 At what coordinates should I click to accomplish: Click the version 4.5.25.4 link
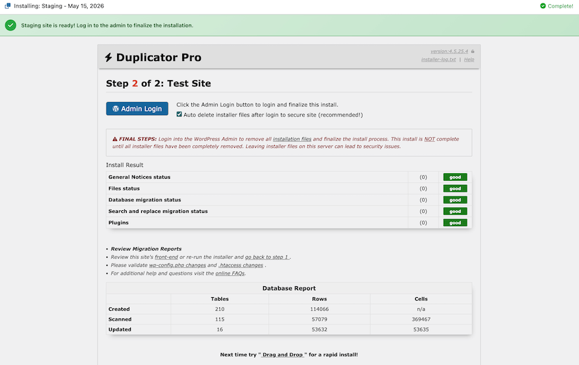[449, 51]
